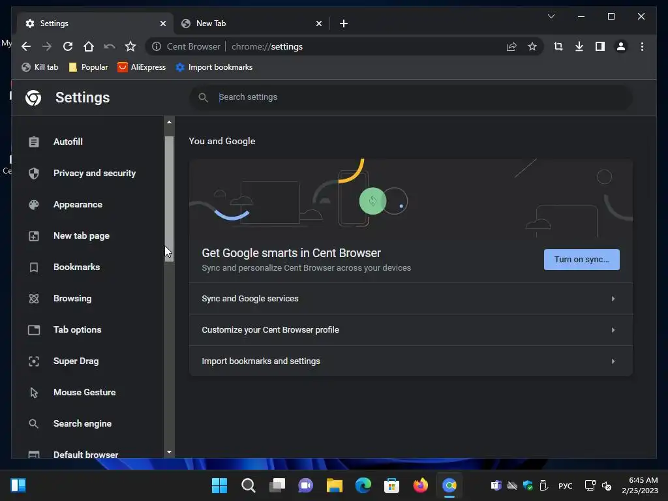Expand Customize your Cent Browser profile
The image size is (668, 501).
411,329
